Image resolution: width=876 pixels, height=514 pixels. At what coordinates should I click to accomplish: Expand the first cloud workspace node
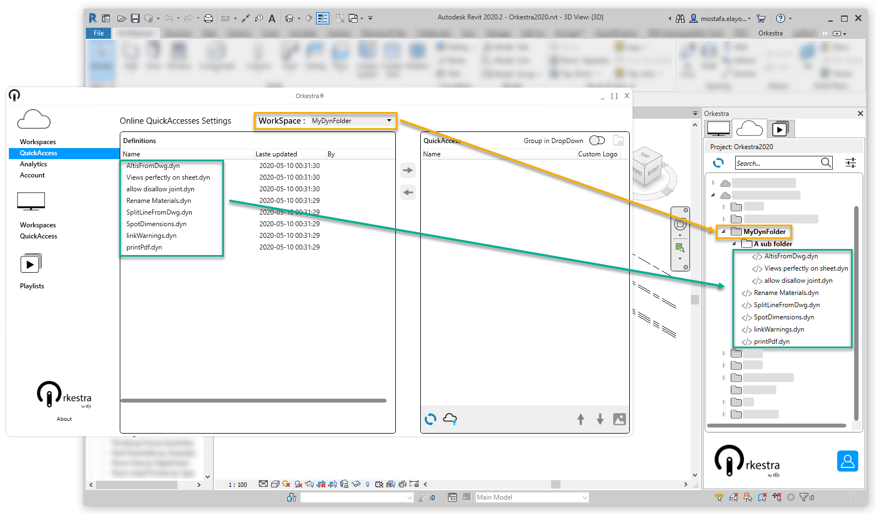point(714,182)
